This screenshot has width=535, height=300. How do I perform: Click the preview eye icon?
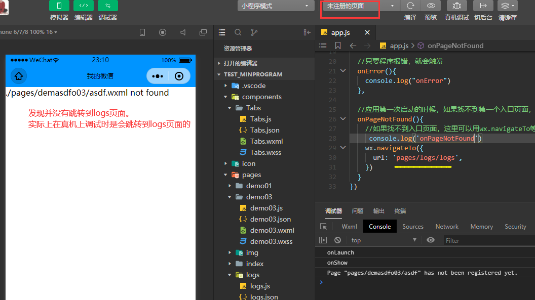point(431,6)
